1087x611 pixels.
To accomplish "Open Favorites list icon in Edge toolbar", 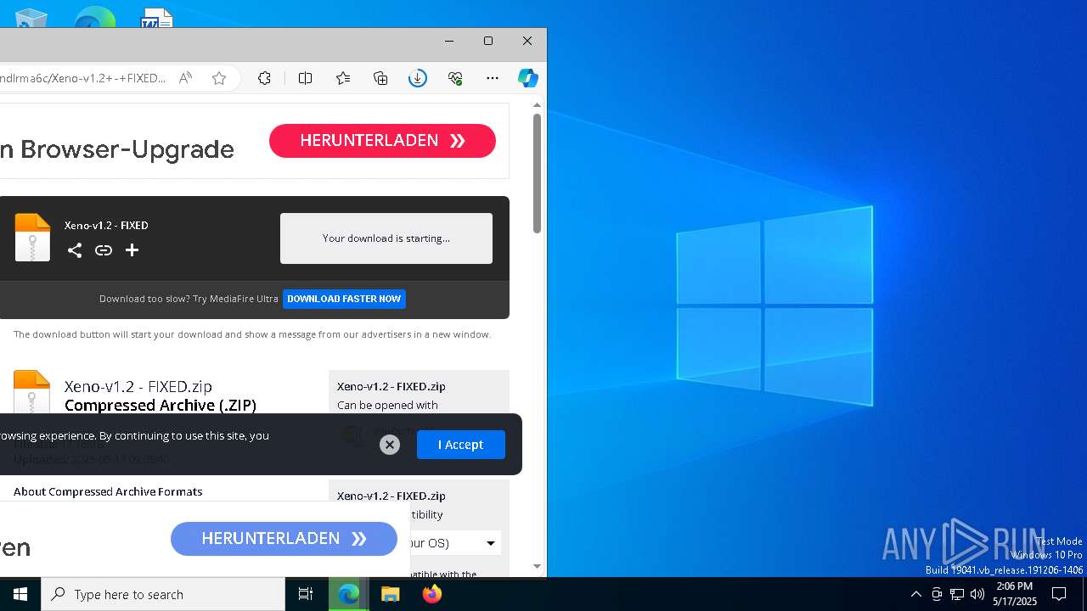I will 343,78.
